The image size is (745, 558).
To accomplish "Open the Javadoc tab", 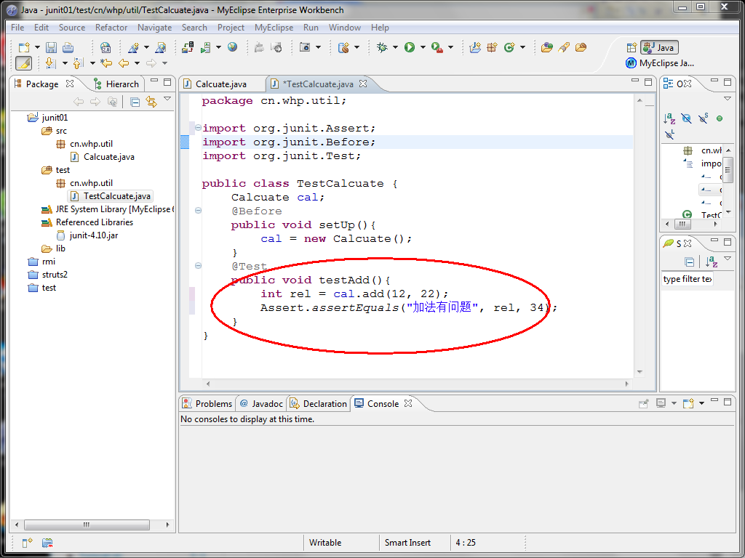I will pyautogui.click(x=262, y=404).
